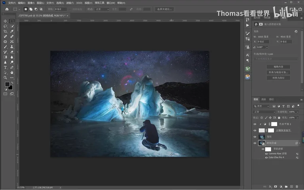Viewport: 304px width, 190px height.
Task: Toggle visibility of 智能滤镜 smart filters
Action: tap(263, 149)
